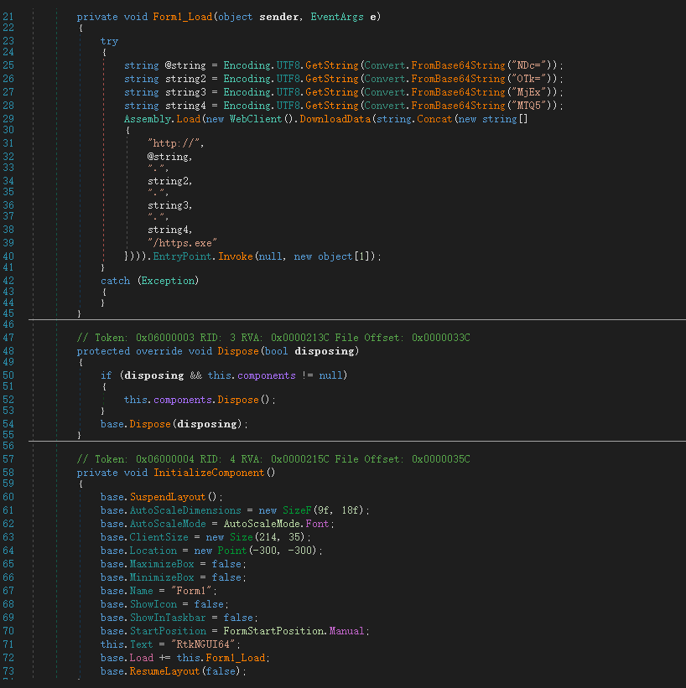
Task: Click line number 29 in the gutter
Action: pyautogui.click(x=8, y=119)
